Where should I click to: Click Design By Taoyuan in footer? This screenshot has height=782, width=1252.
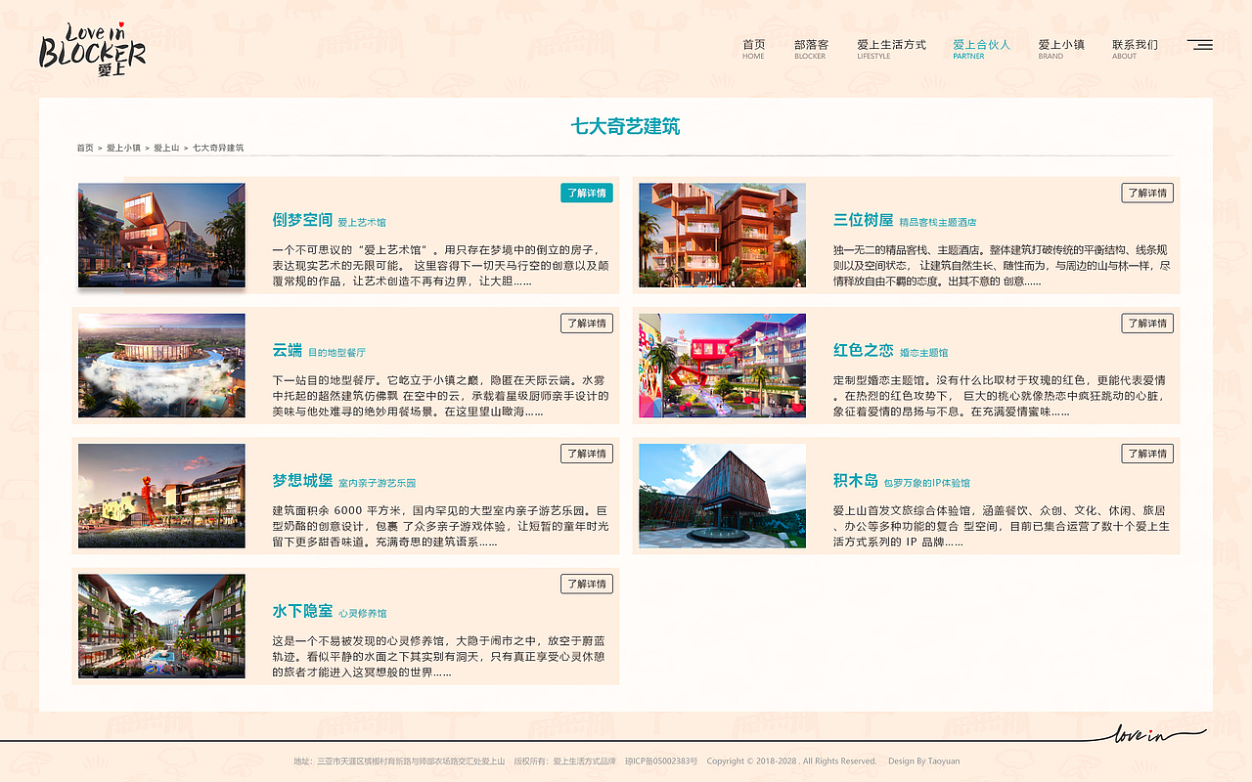pyautogui.click(x=923, y=760)
